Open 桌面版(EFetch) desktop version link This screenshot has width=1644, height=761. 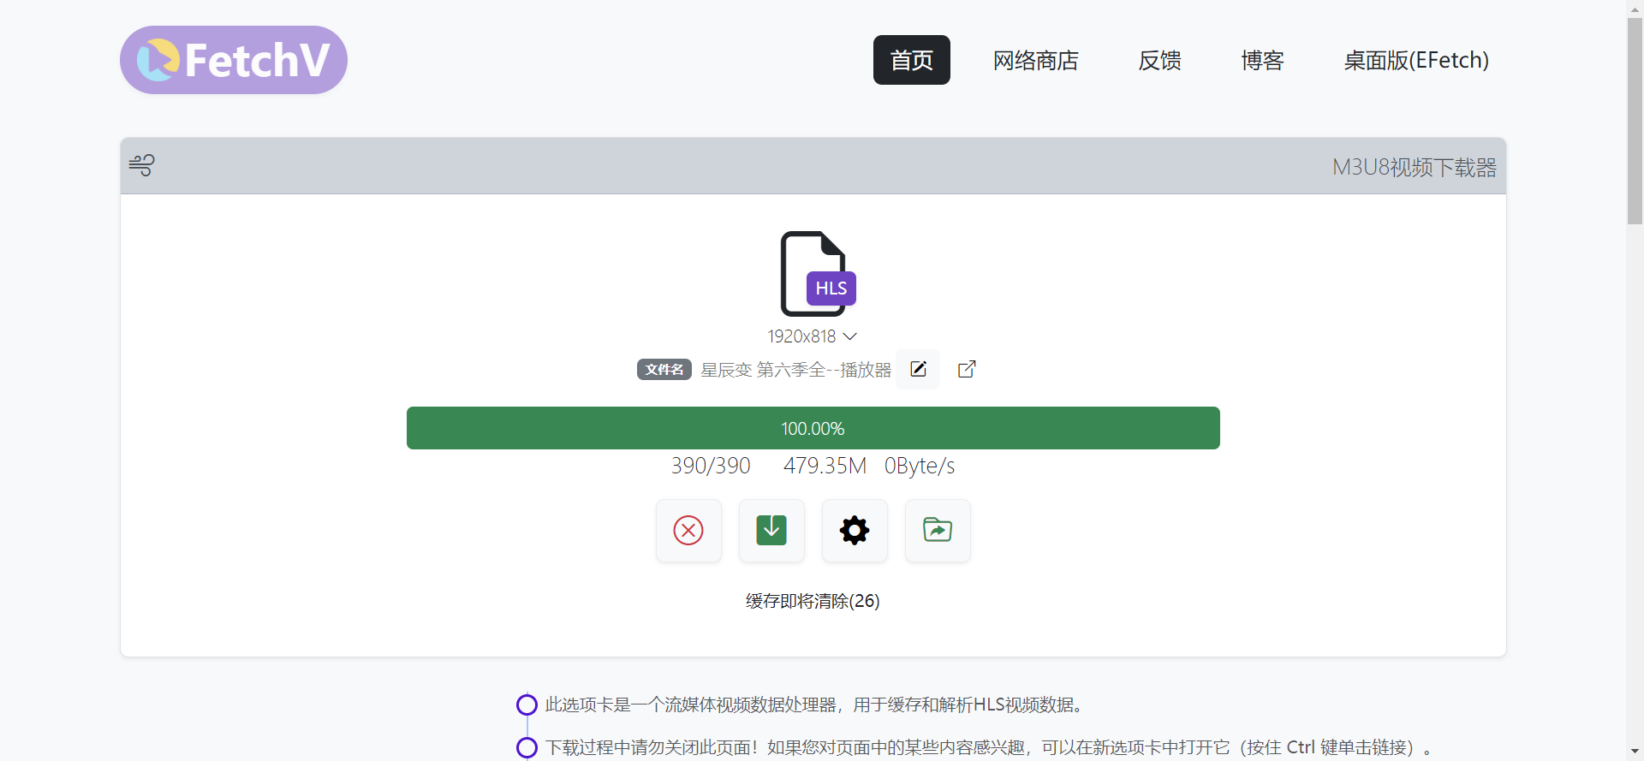click(1416, 60)
